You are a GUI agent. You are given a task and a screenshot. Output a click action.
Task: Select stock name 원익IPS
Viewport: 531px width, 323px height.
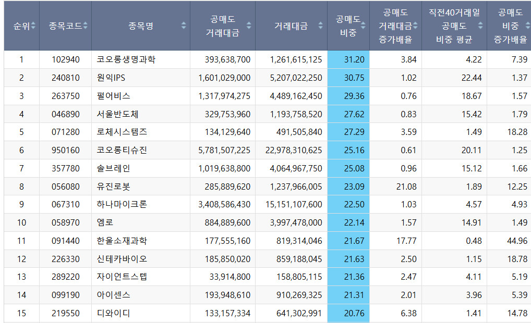(x=111, y=78)
